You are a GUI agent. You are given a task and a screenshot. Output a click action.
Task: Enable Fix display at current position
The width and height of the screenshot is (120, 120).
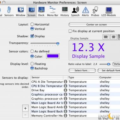(70, 31)
